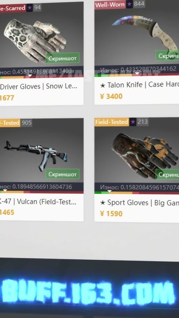Click the Well-Worn wear tag
The height and width of the screenshot is (318, 179).
(x=110, y=5)
